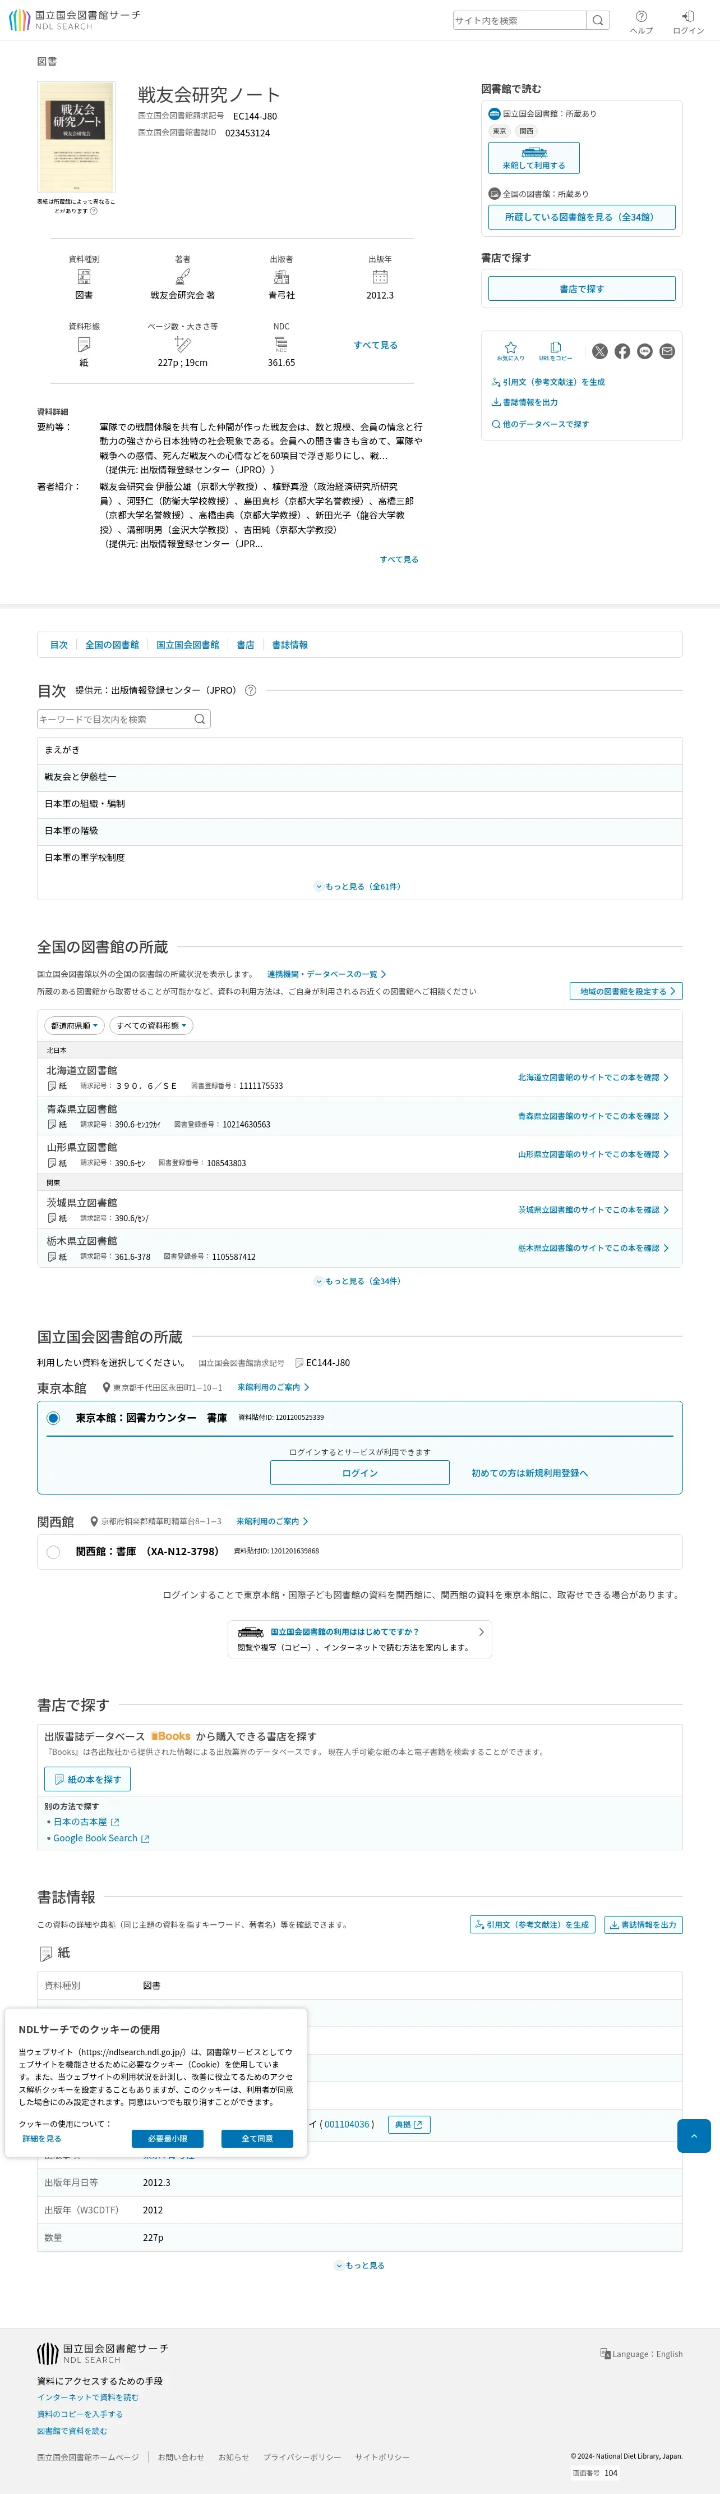The width and height of the screenshot is (720, 2494).
Task: Choose 必要最小限 cookies button
Action: point(168,2139)
